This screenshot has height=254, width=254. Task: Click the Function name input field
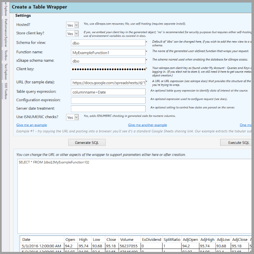108,52
